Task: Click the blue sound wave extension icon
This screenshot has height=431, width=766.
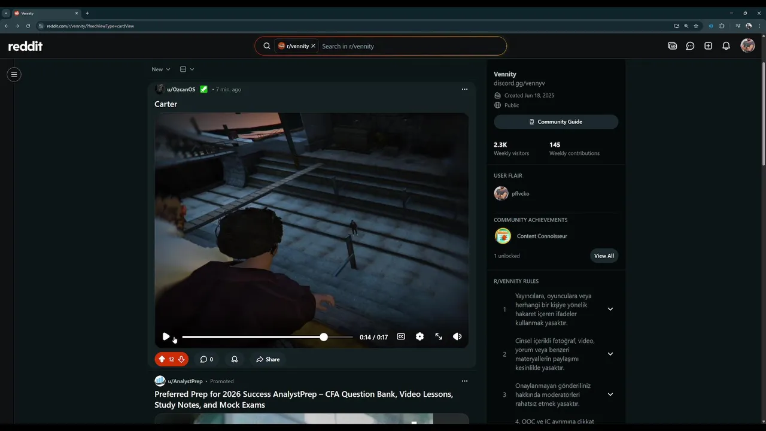Action: pyautogui.click(x=711, y=26)
